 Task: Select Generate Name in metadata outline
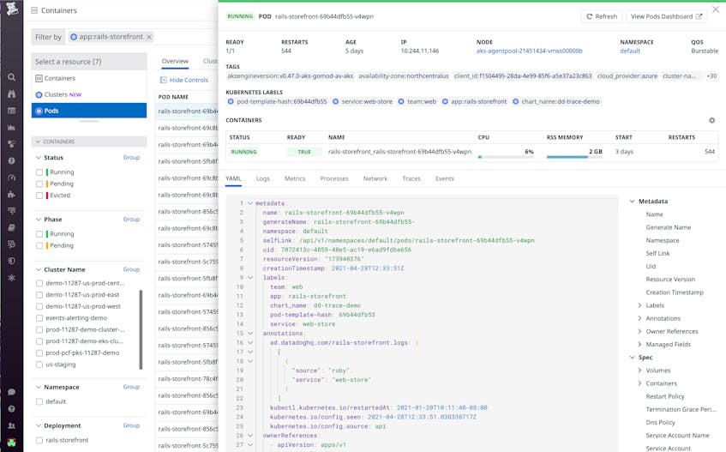click(668, 227)
